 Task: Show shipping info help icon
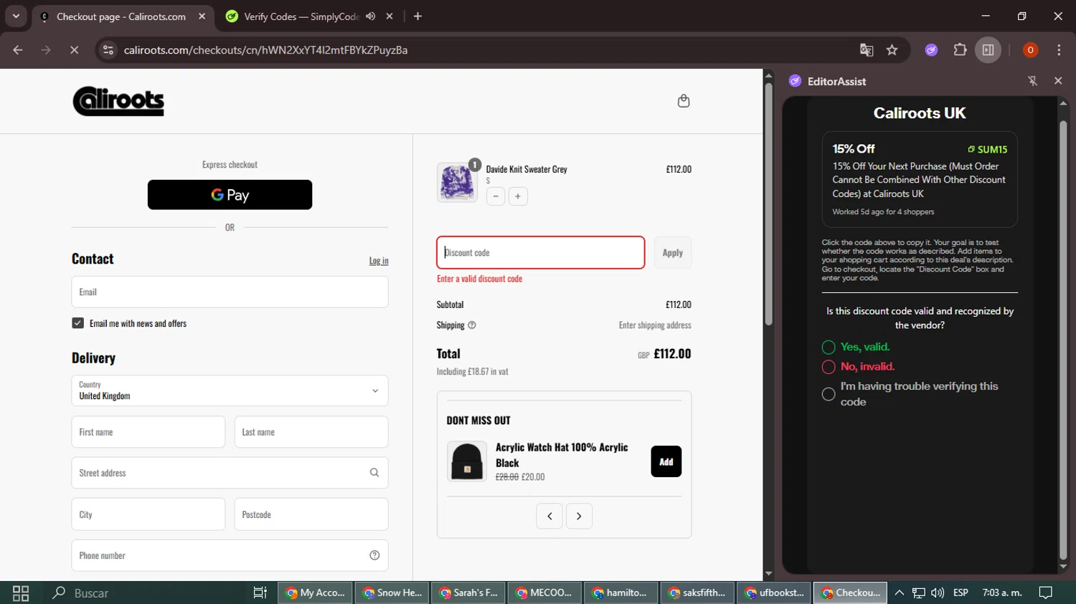472,325
